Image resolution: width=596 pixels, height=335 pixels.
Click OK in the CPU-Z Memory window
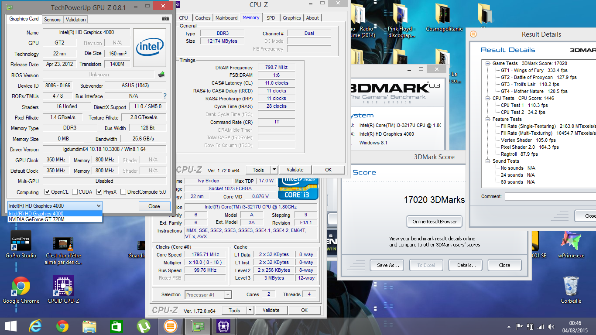coord(329,170)
